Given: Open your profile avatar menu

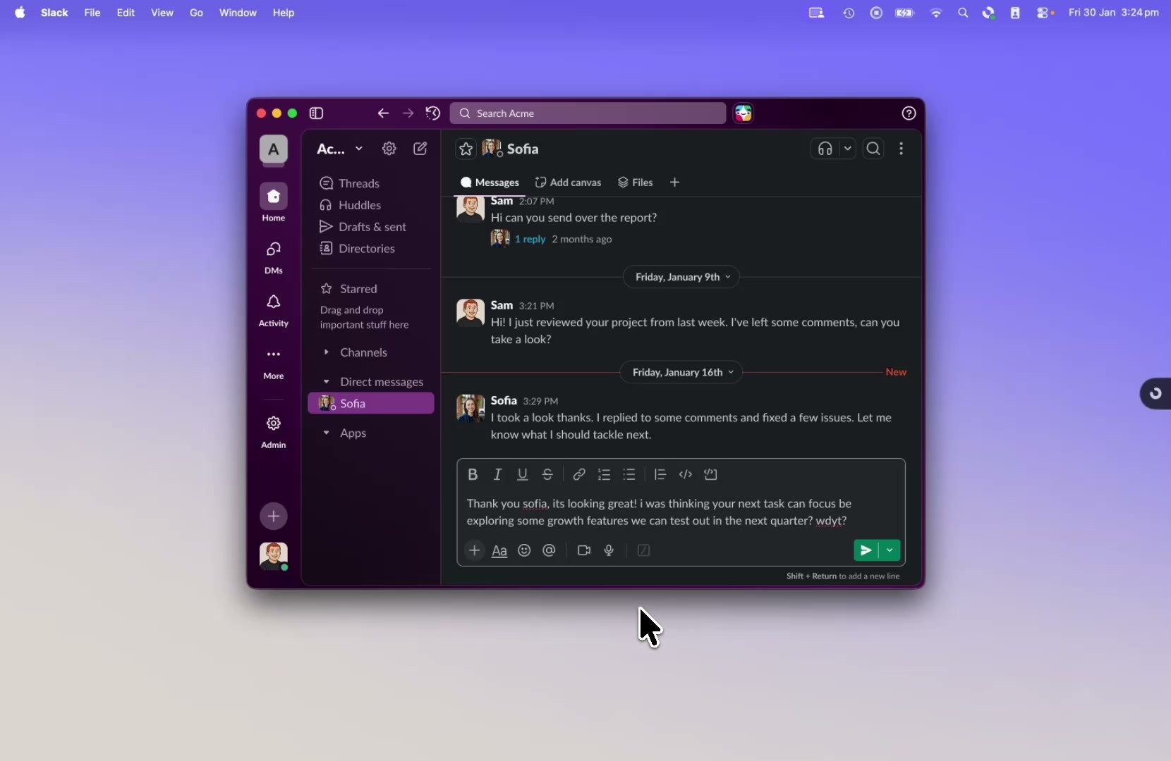Looking at the screenshot, I should pos(274,557).
